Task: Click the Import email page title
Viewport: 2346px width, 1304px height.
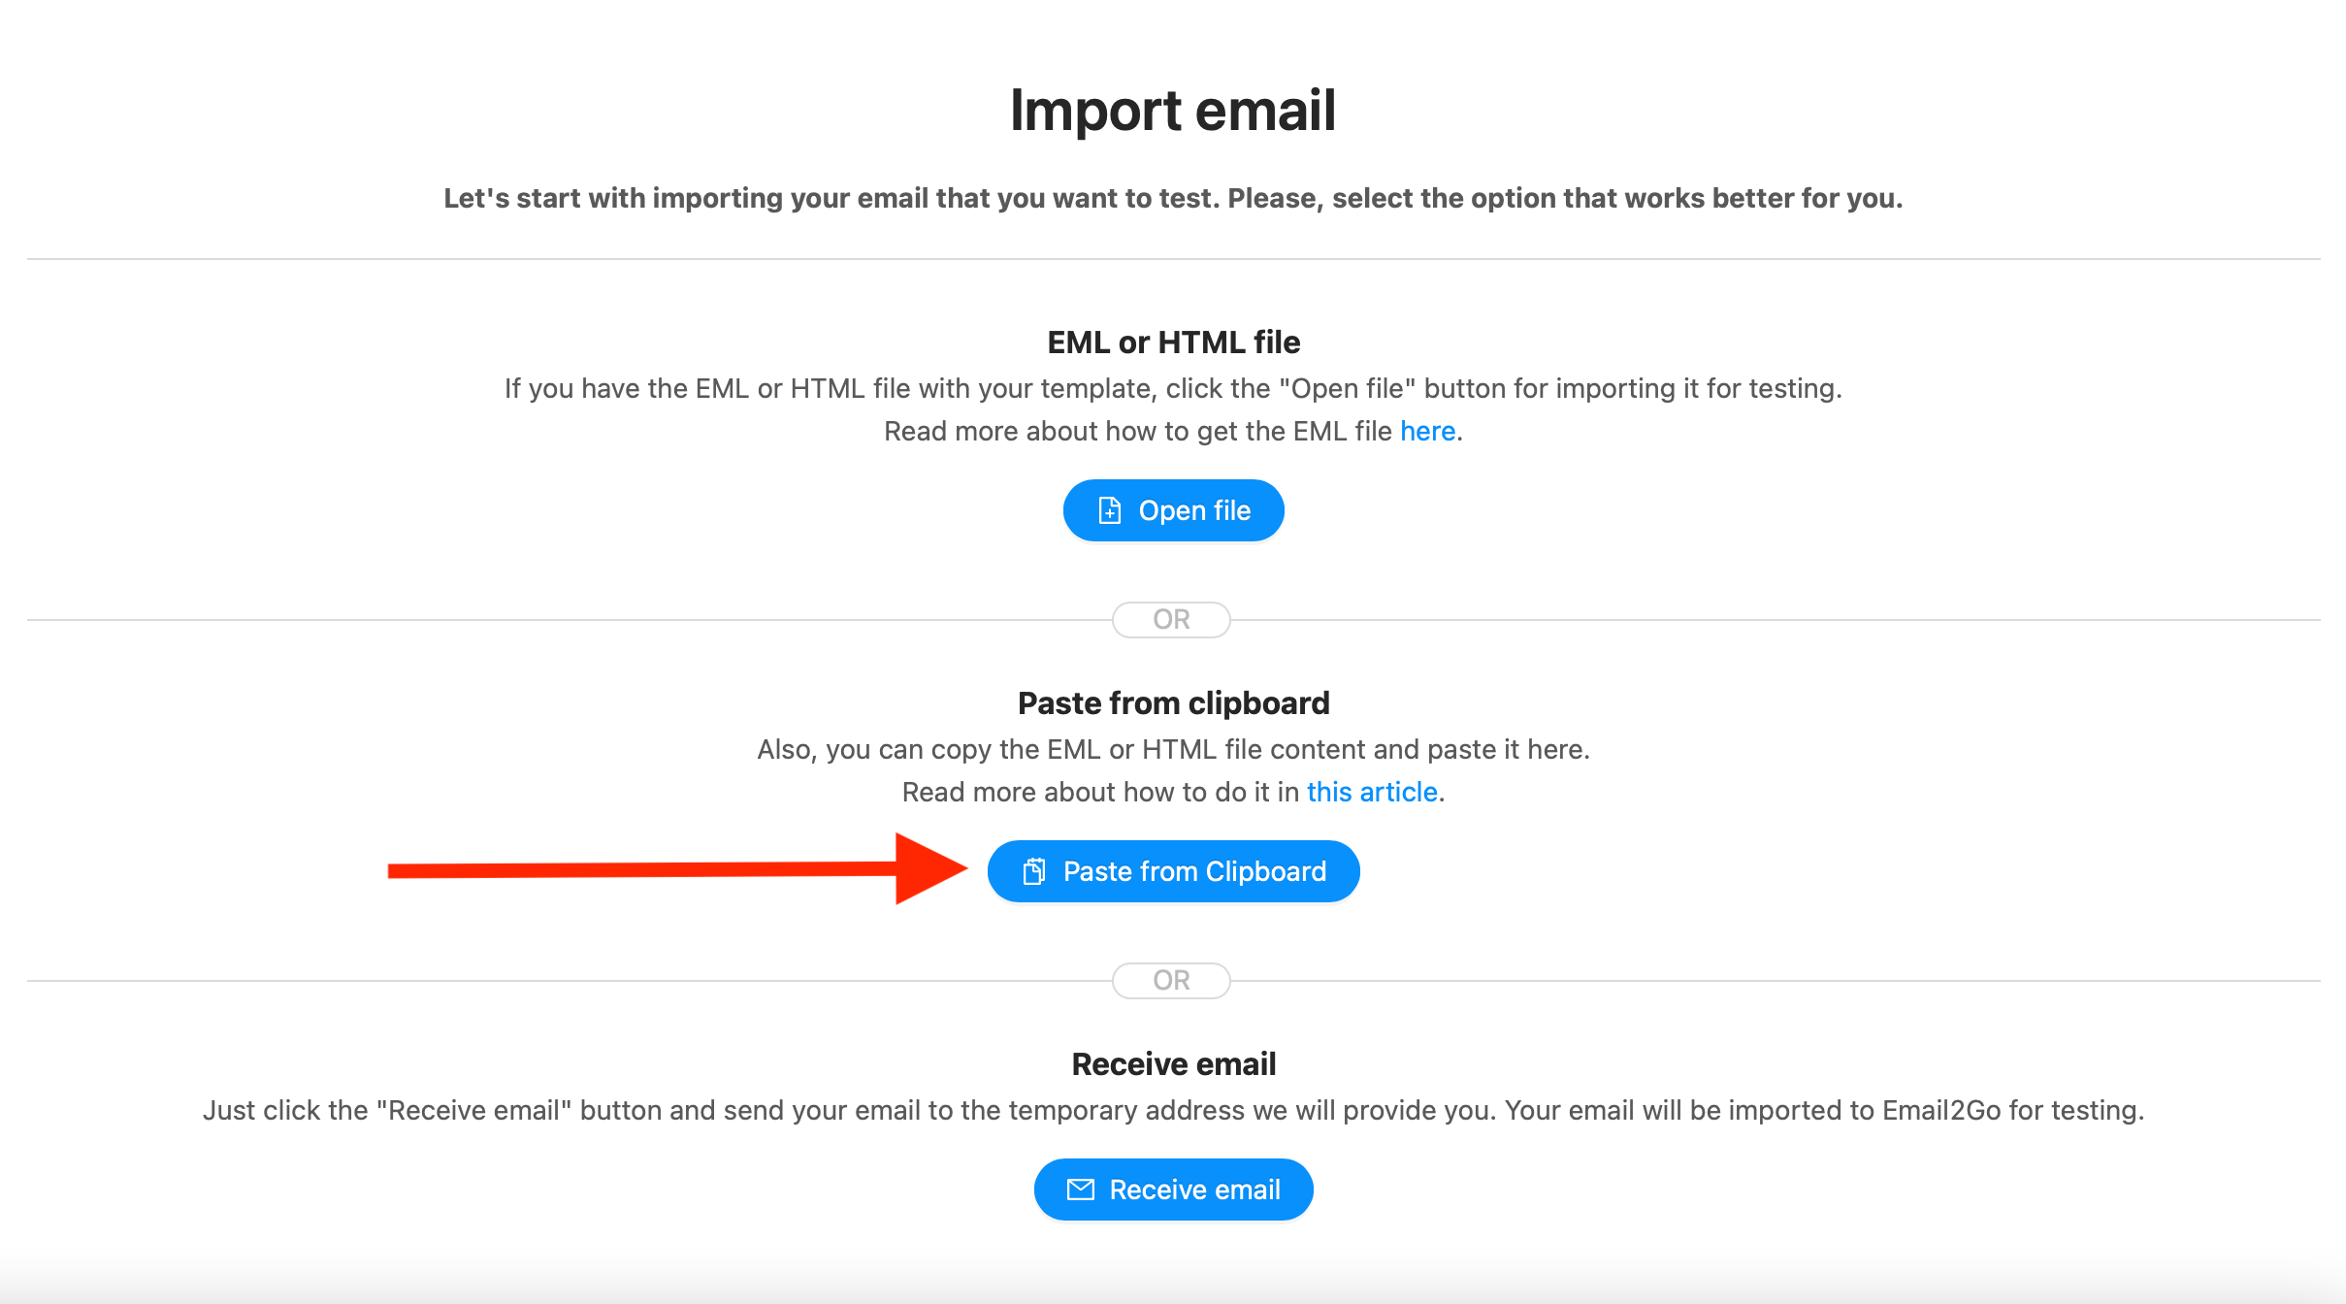Action: [1173, 110]
